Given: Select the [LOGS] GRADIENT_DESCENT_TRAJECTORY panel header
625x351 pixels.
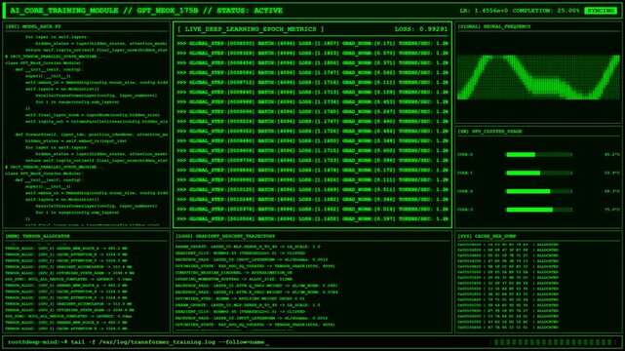Looking at the screenshot, I should [225, 236].
